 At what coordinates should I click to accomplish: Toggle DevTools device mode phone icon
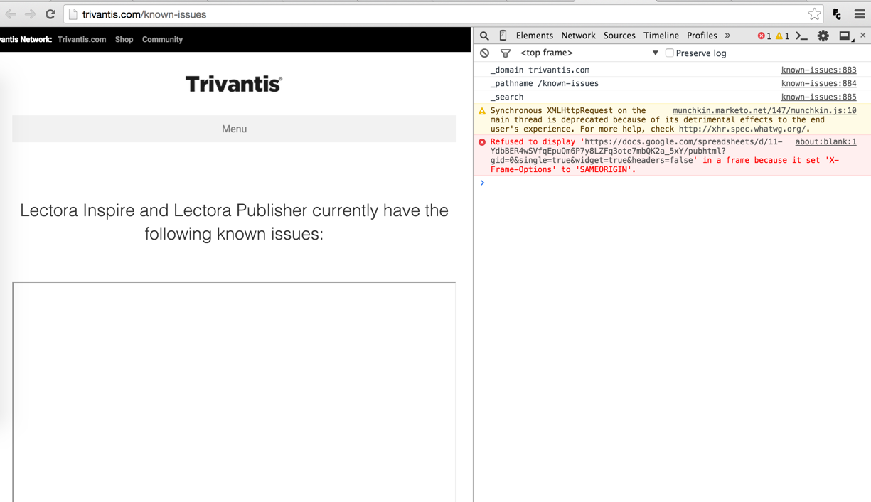(503, 36)
